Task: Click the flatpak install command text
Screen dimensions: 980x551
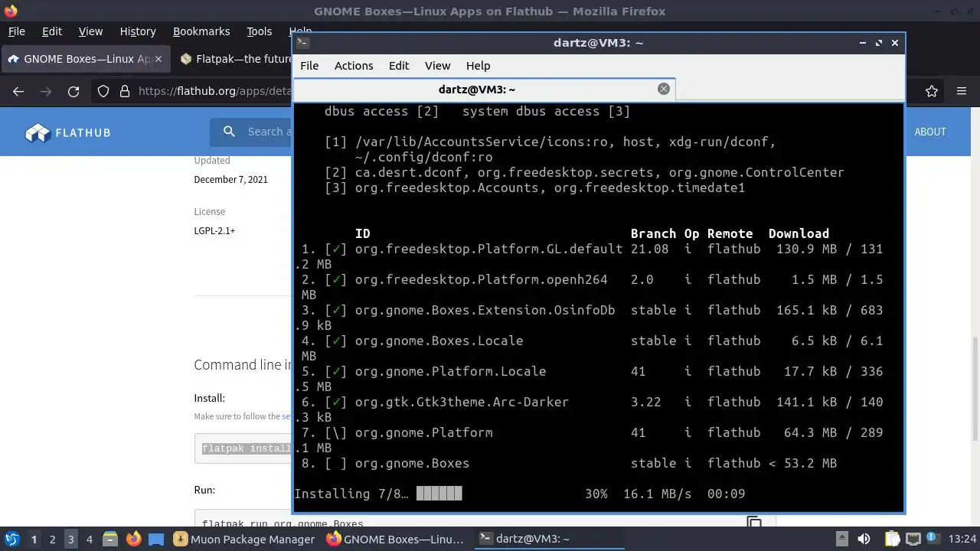Action: pyautogui.click(x=247, y=448)
